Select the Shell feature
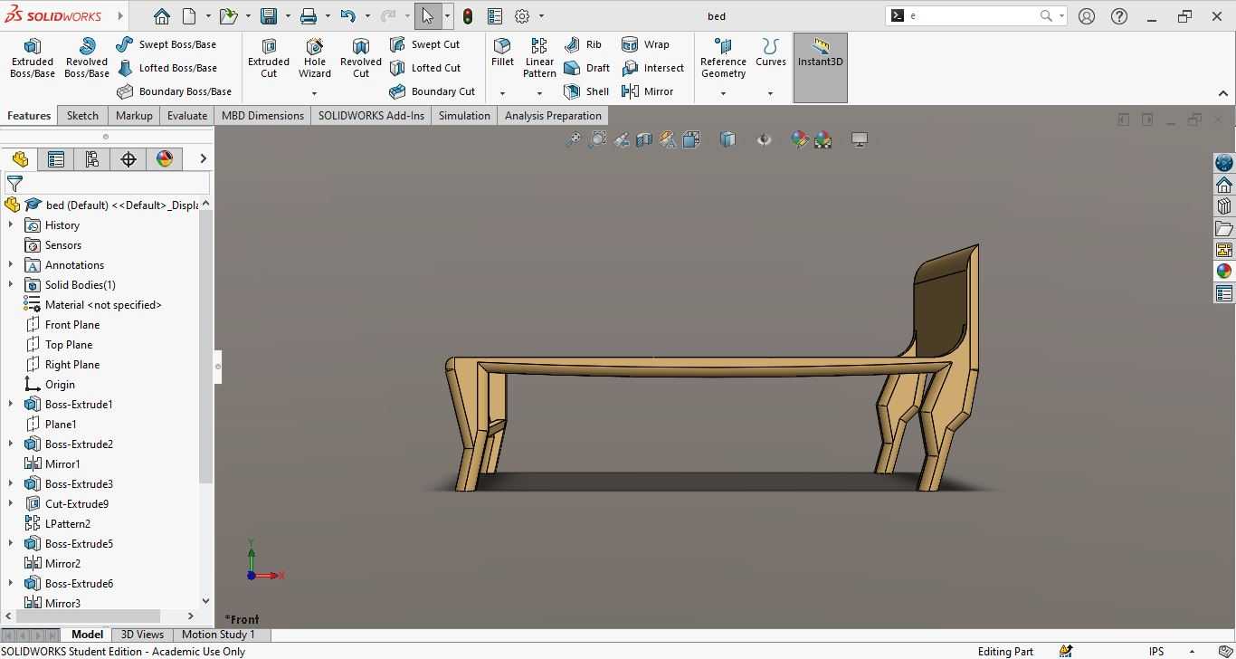Viewport: 1236px width, 659px height. click(x=586, y=91)
